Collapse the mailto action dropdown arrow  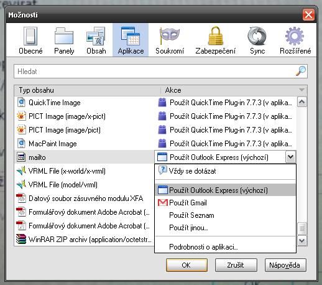pyautogui.click(x=290, y=157)
